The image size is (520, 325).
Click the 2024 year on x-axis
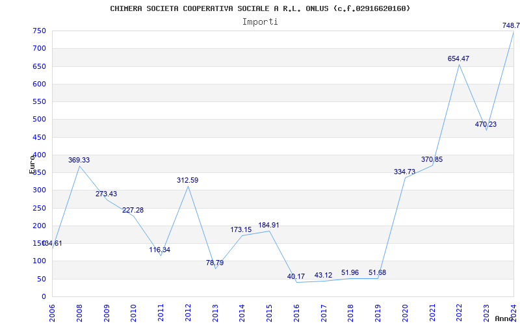point(513,312)
